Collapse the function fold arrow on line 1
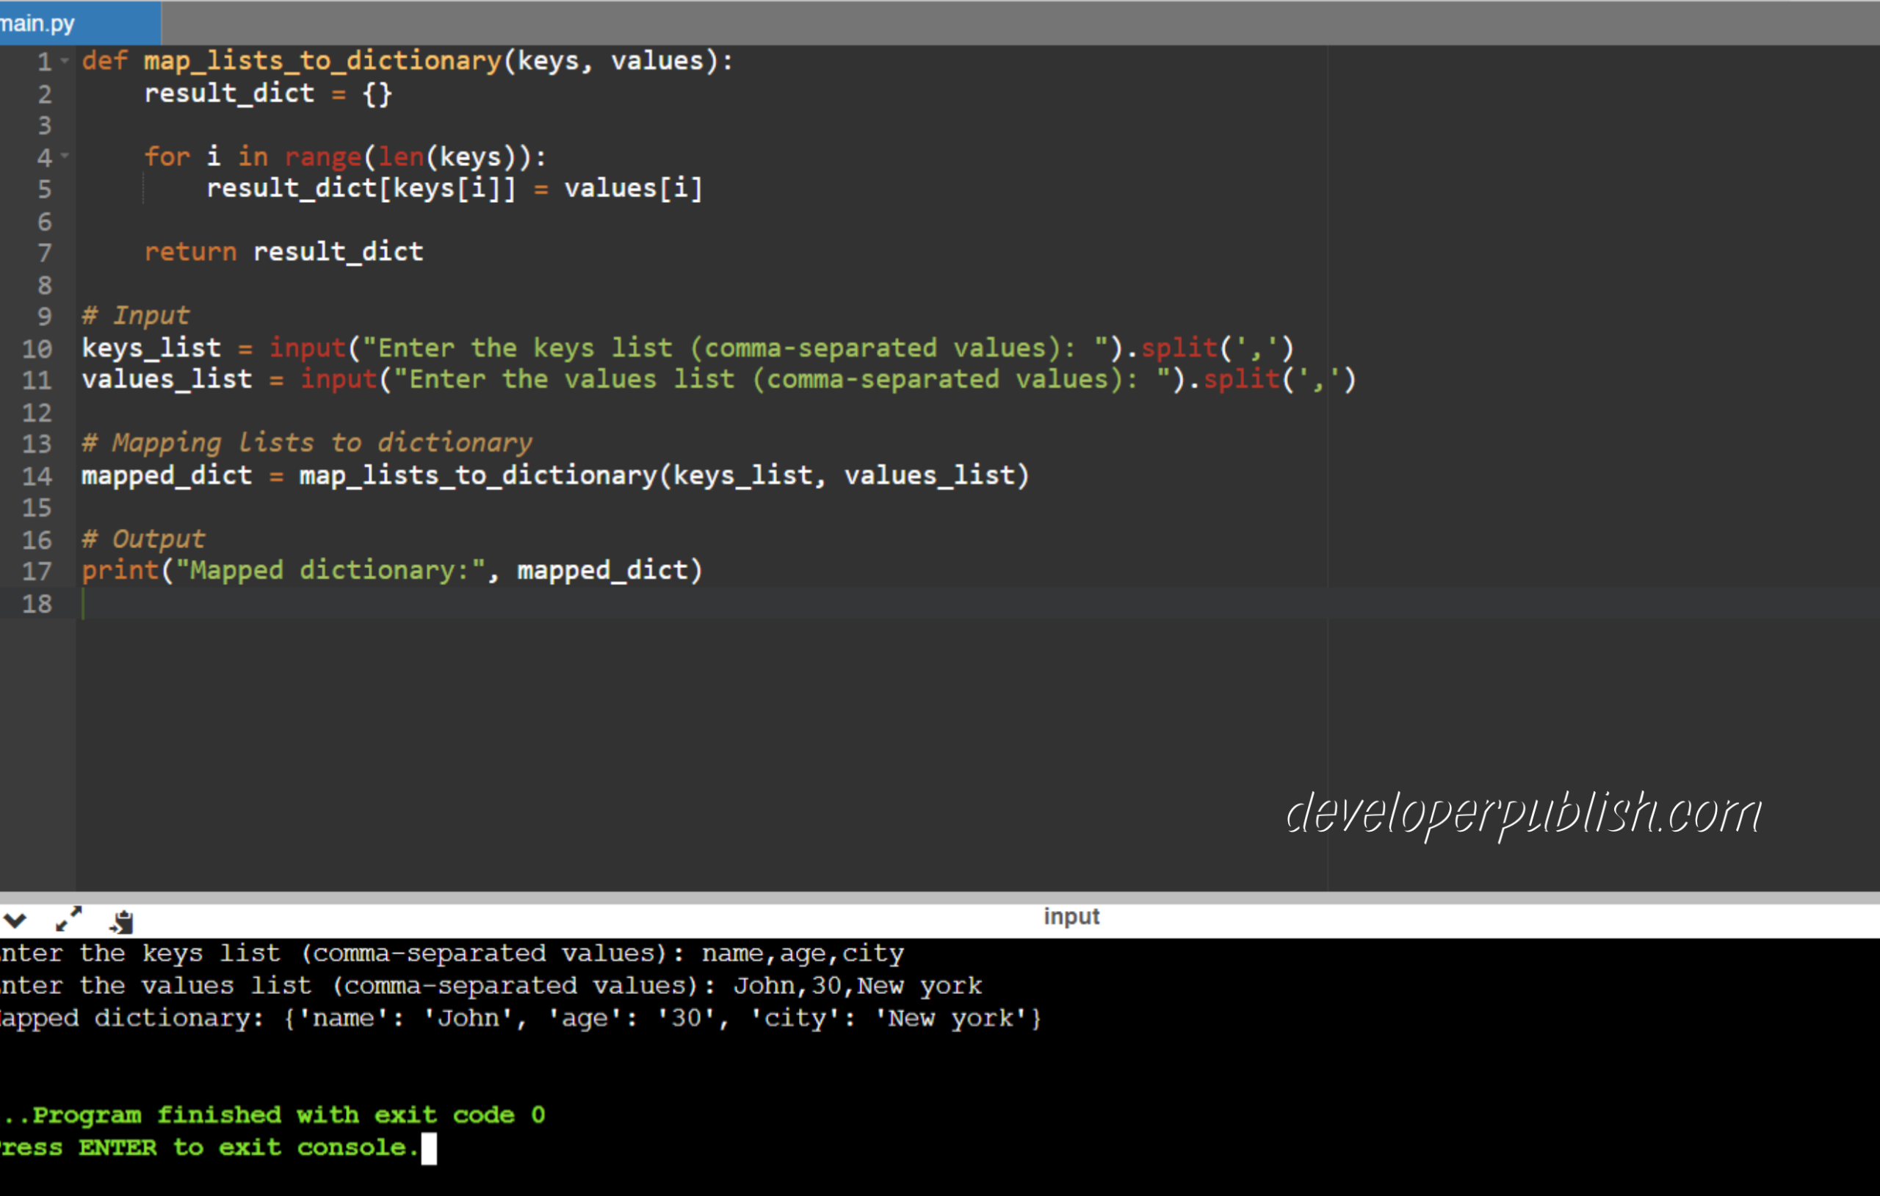This screenshot has height=1196, width=1880. click(x=65, y=61)
